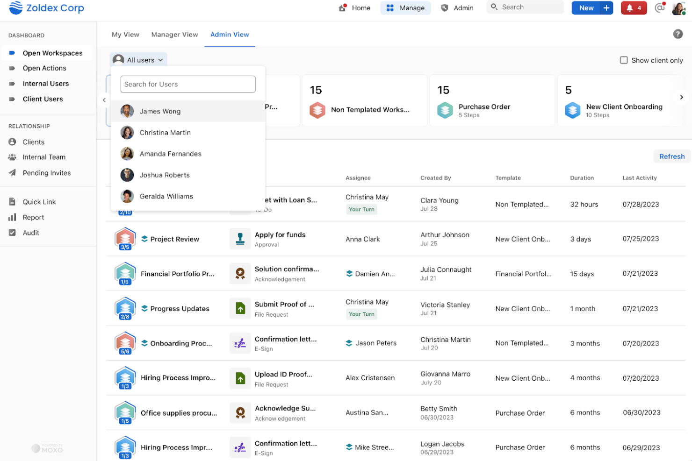Switch to the Manager View tab
The image size is (692, 461).
pos(174,35)
